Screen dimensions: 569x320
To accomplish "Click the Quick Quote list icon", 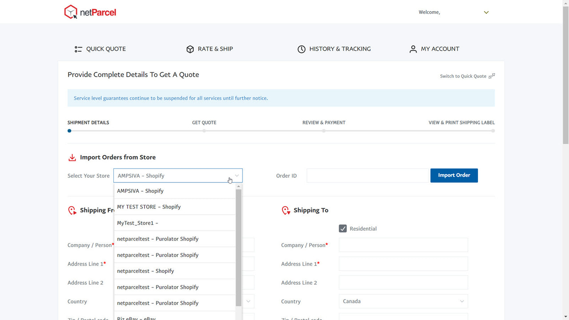I will (78, 49).
